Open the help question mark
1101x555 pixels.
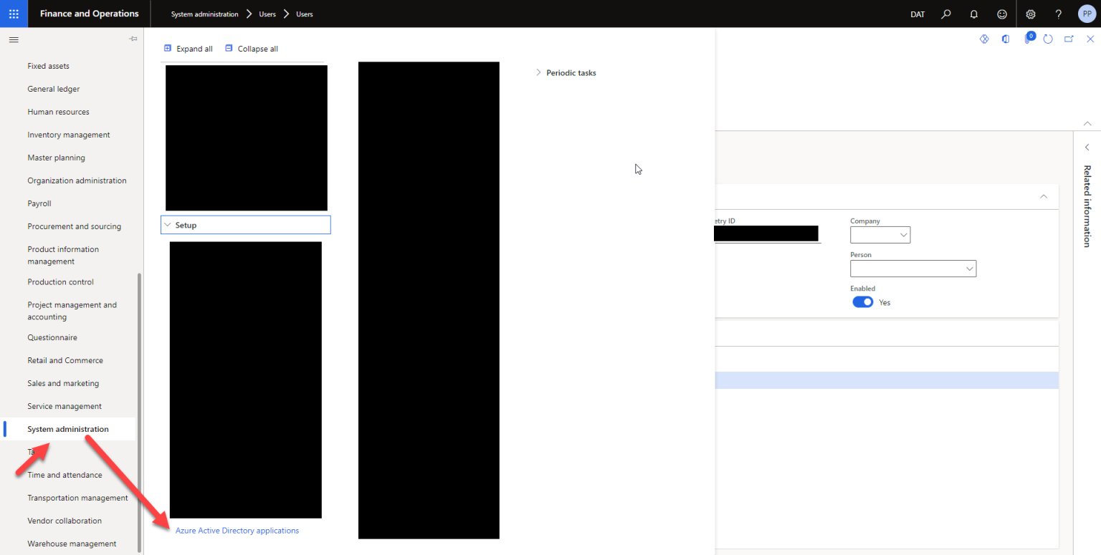(1059, 14)
